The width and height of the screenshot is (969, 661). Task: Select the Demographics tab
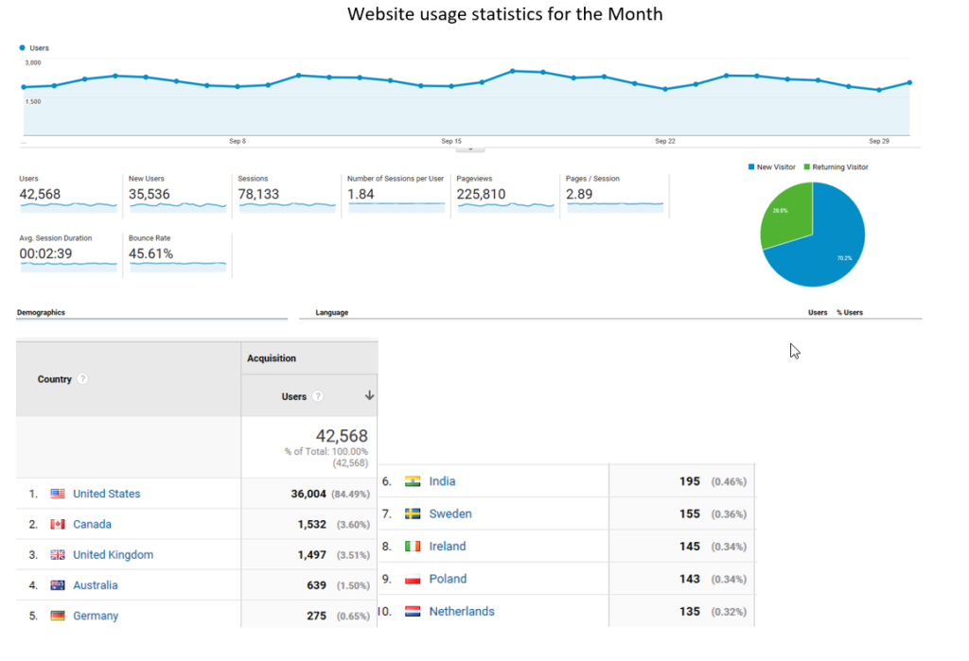(42, 312)
